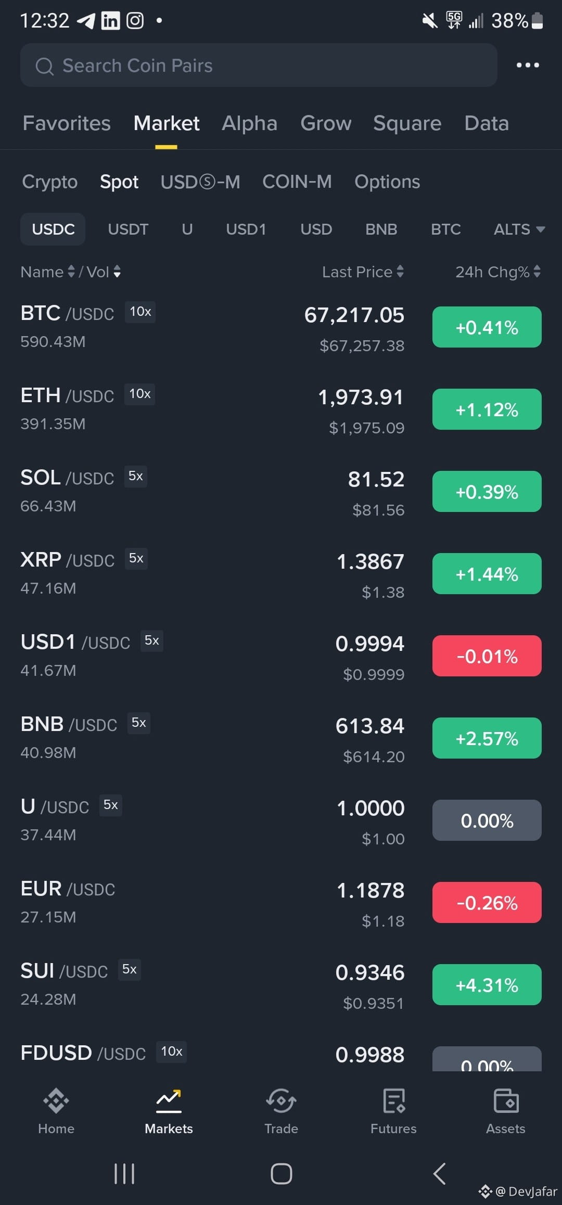Viewport: 562px width, 1205px height.
Task: Focus the Search Coin Pairs field
Action: (x=259, y=65)
